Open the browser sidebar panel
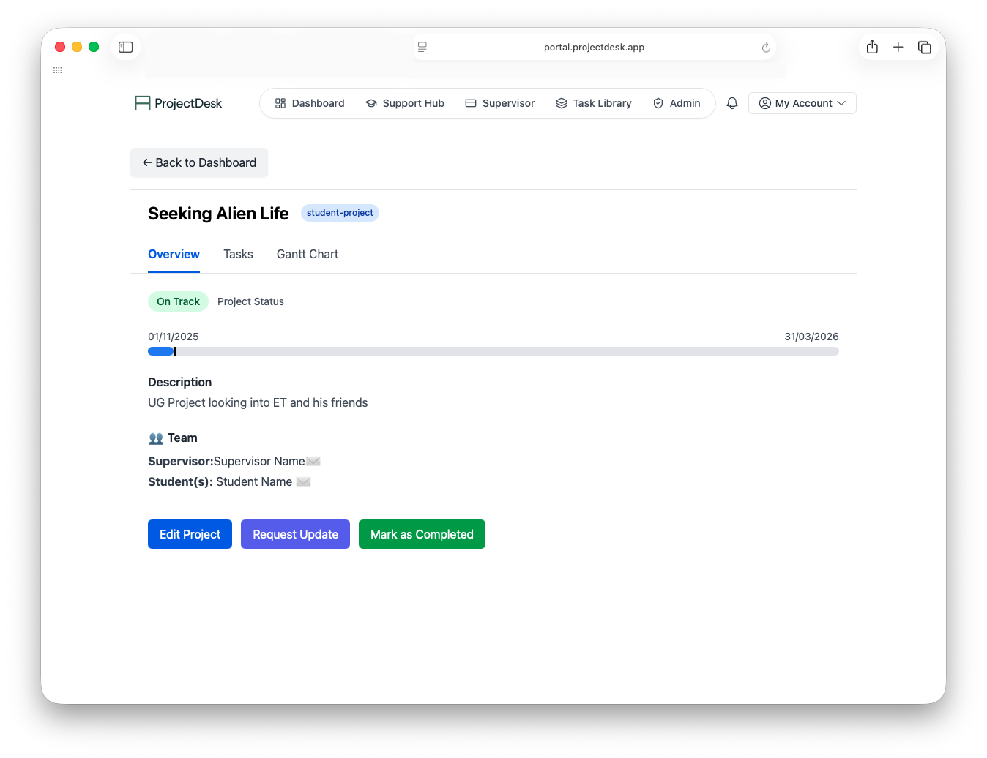The image size is (987, 758). click(125, 47)
